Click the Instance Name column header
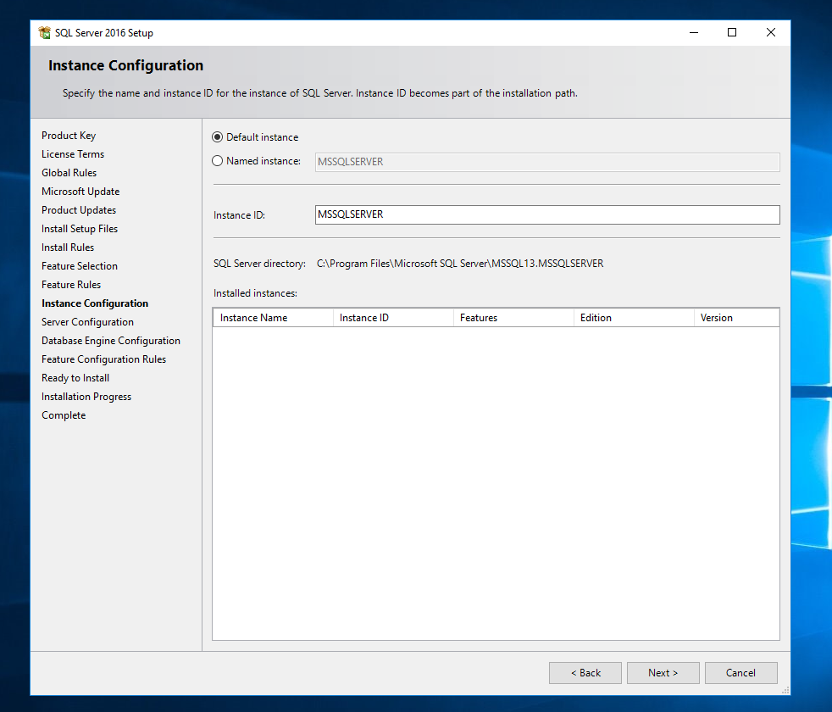The width and height of the screenshot is (832, 712). 253,317
